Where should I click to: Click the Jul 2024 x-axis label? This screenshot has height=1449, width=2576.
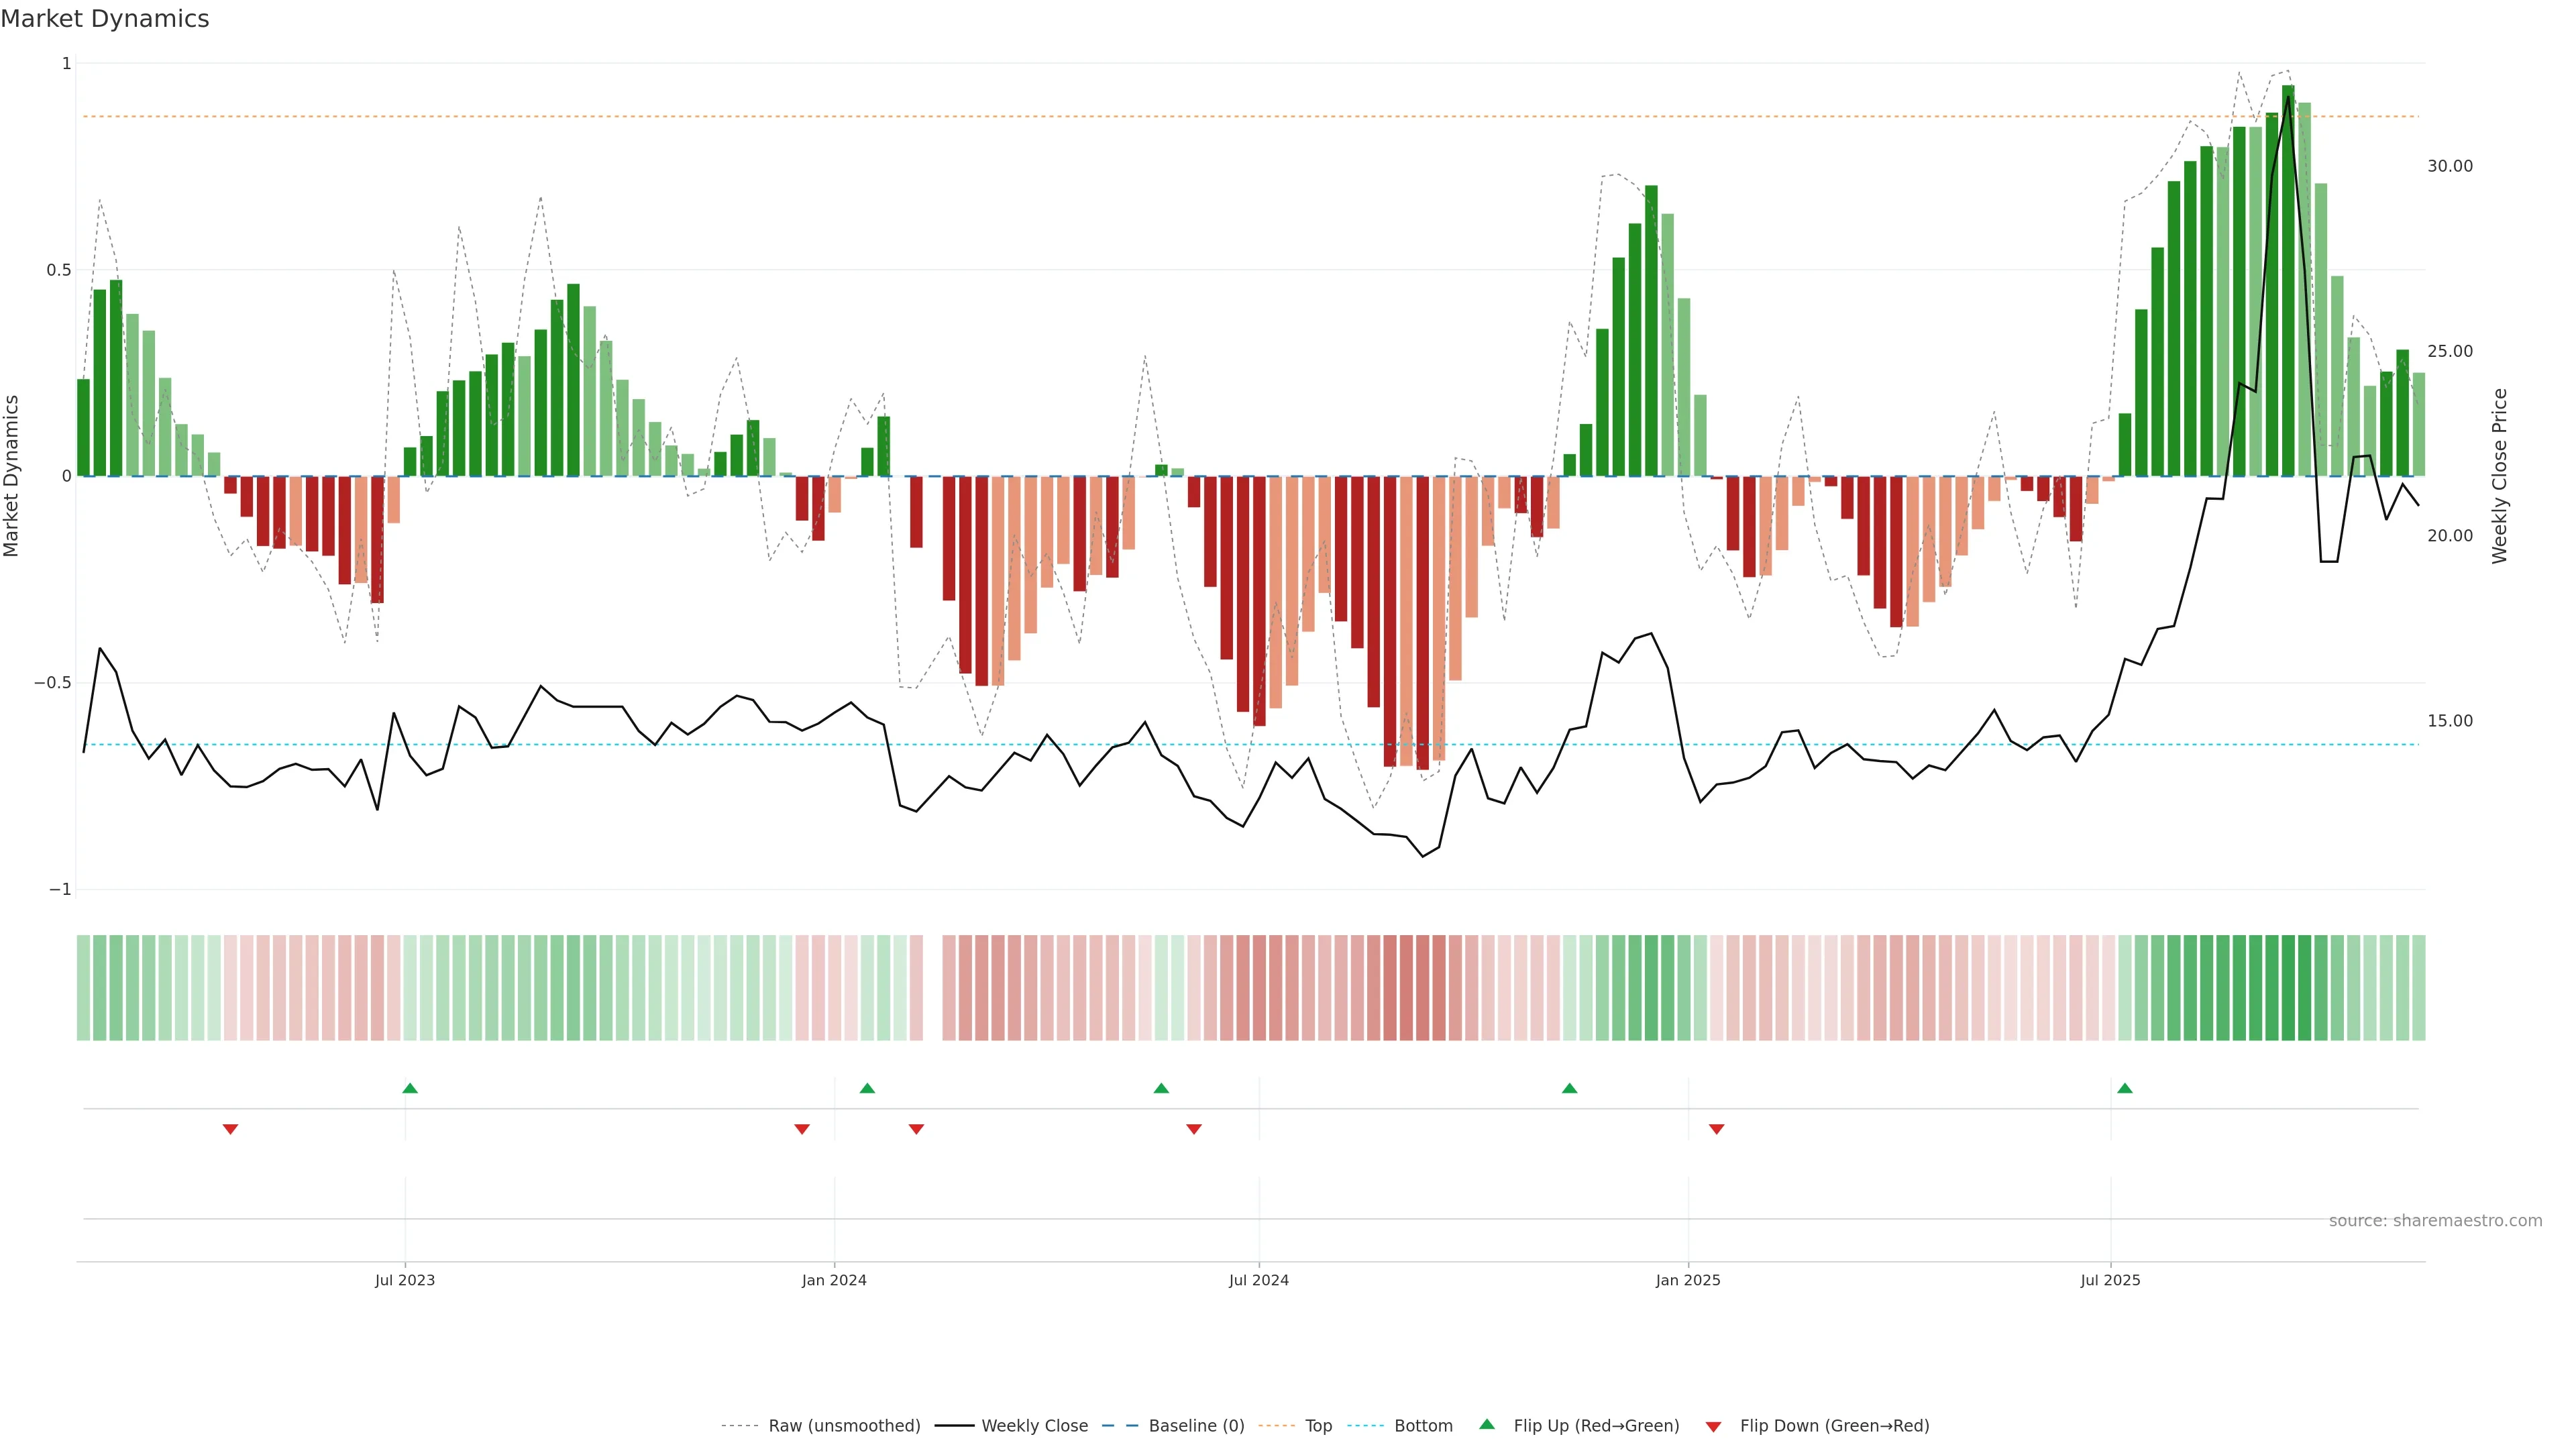point(1259,1280)
